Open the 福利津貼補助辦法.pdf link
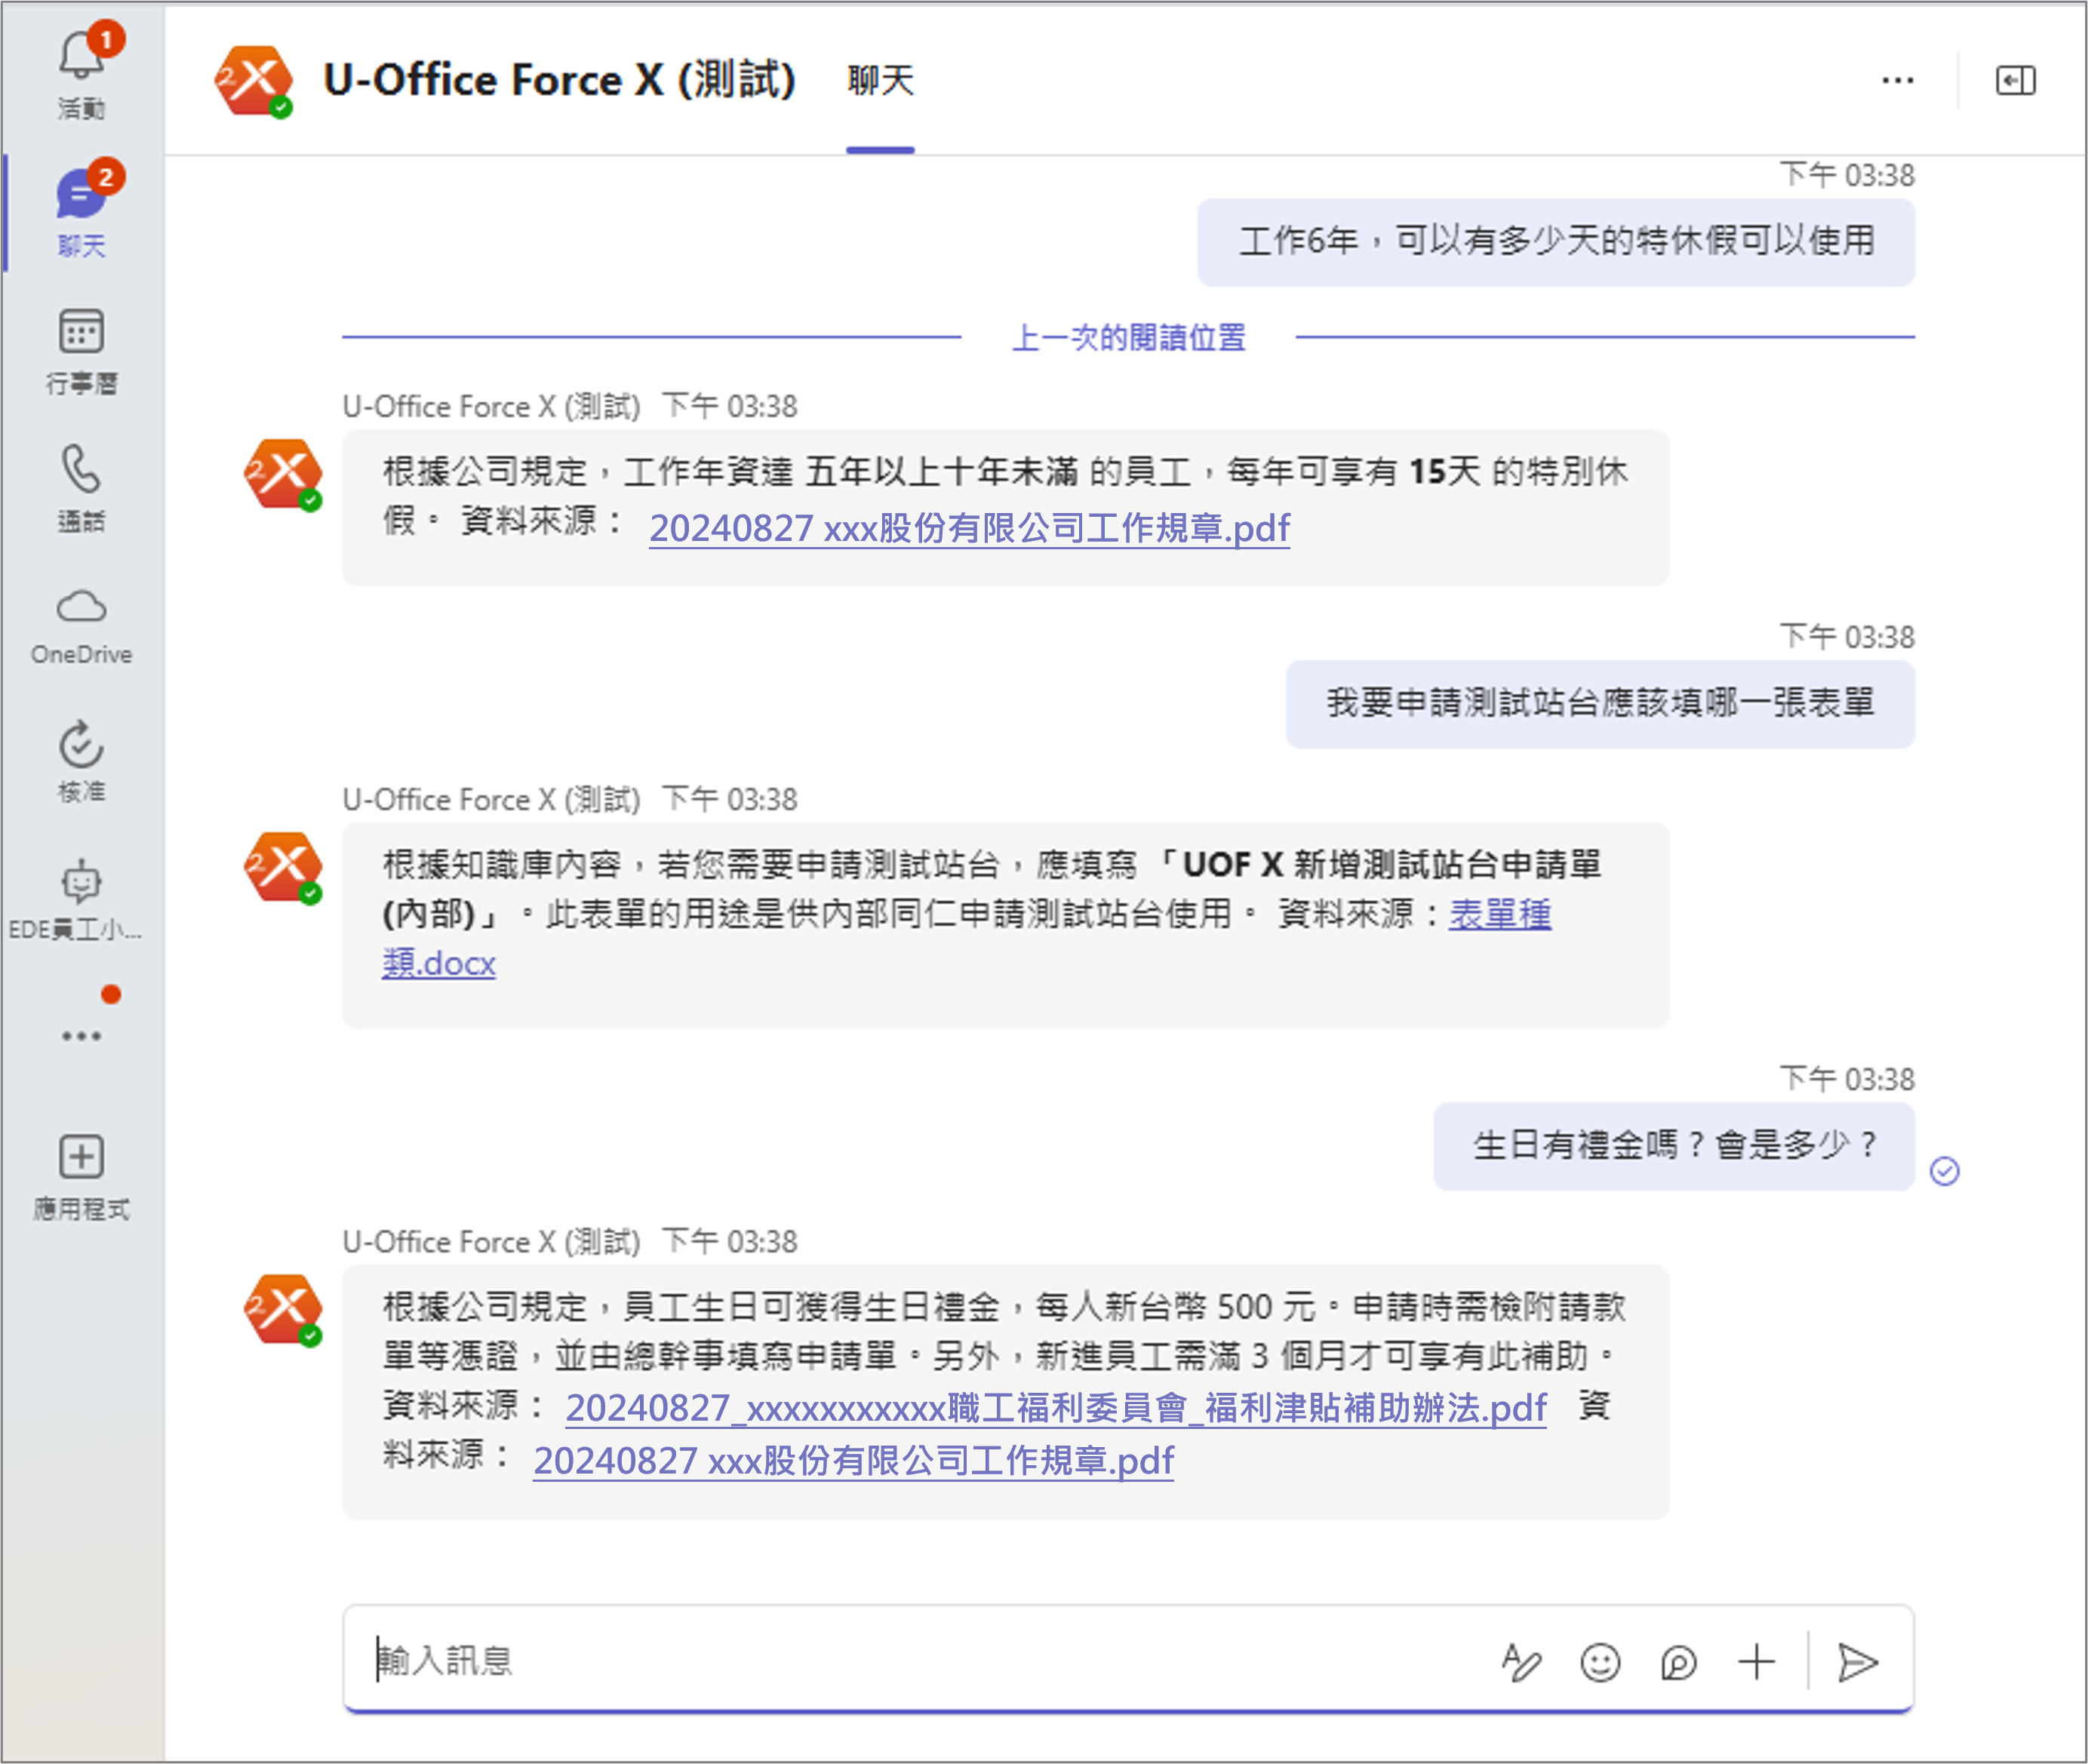 [1056, 1408]
